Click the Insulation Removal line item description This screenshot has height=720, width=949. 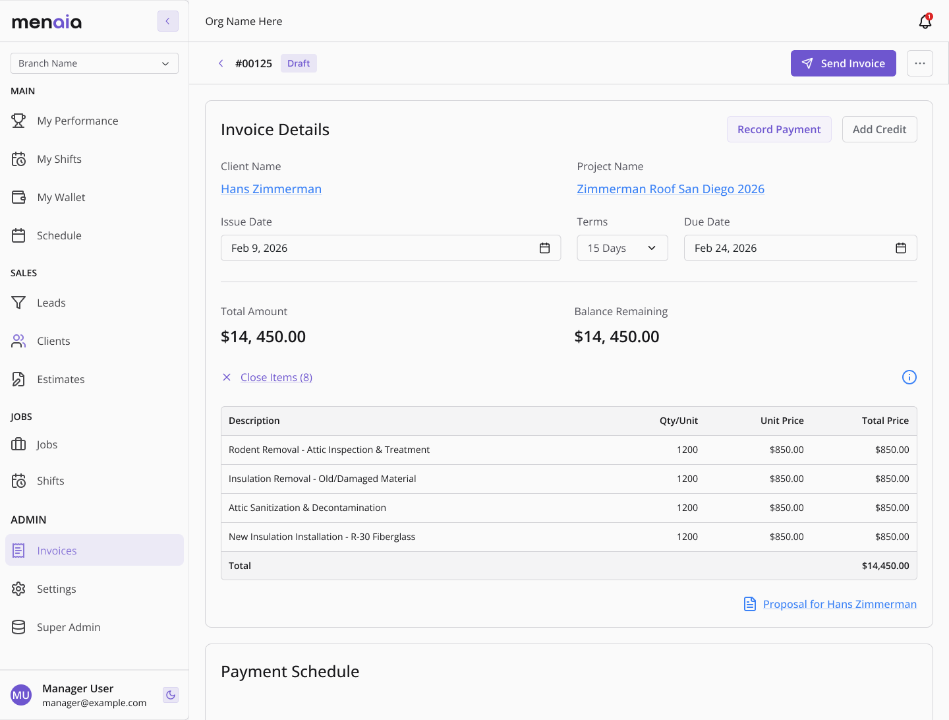(x=322, y=479)
